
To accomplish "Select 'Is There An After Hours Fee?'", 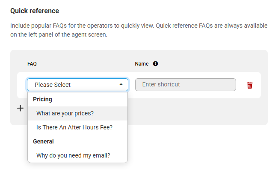I will [x=74, y=127].
